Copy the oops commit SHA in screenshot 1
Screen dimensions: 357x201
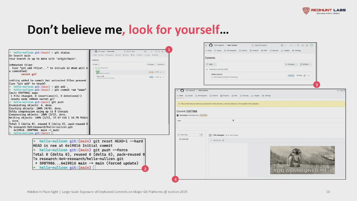[x=161, y=72]
